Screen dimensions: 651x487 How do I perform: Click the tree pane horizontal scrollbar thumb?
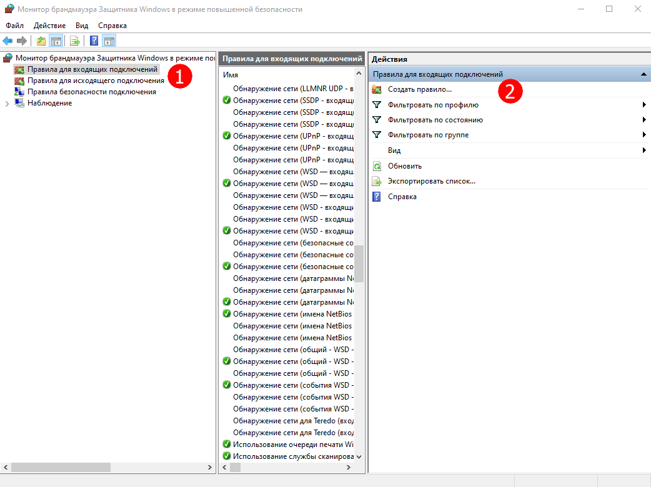click(x=61, y=468)
